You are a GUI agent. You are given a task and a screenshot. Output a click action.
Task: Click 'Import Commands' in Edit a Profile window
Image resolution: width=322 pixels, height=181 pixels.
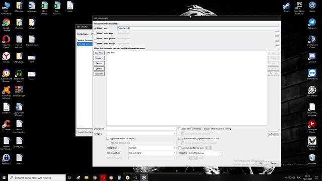[x=85, y=132]
